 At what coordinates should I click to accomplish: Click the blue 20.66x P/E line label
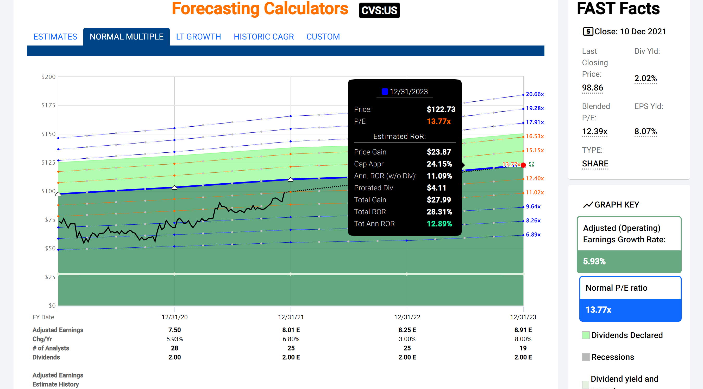[x=535, y=94]
